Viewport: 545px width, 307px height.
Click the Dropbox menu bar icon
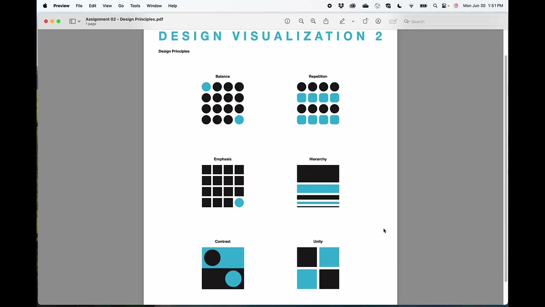pyautogui.click(x=341, y=6)
